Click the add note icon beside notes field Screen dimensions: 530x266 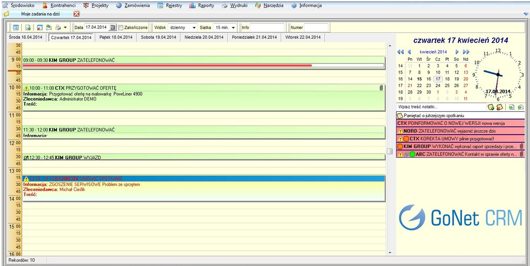click(491, 107)
